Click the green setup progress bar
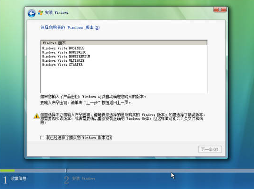The image size is (254, 189). click(x=8, y=170)
